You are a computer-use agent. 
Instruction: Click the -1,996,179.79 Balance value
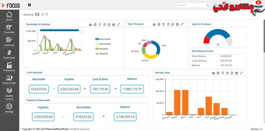click(132, 89)
